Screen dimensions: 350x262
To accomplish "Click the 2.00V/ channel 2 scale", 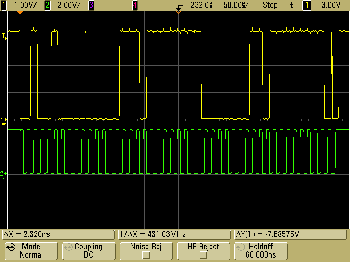I will tap(69, 5).
